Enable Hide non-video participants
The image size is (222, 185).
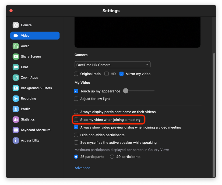click(x=76, y=135)
